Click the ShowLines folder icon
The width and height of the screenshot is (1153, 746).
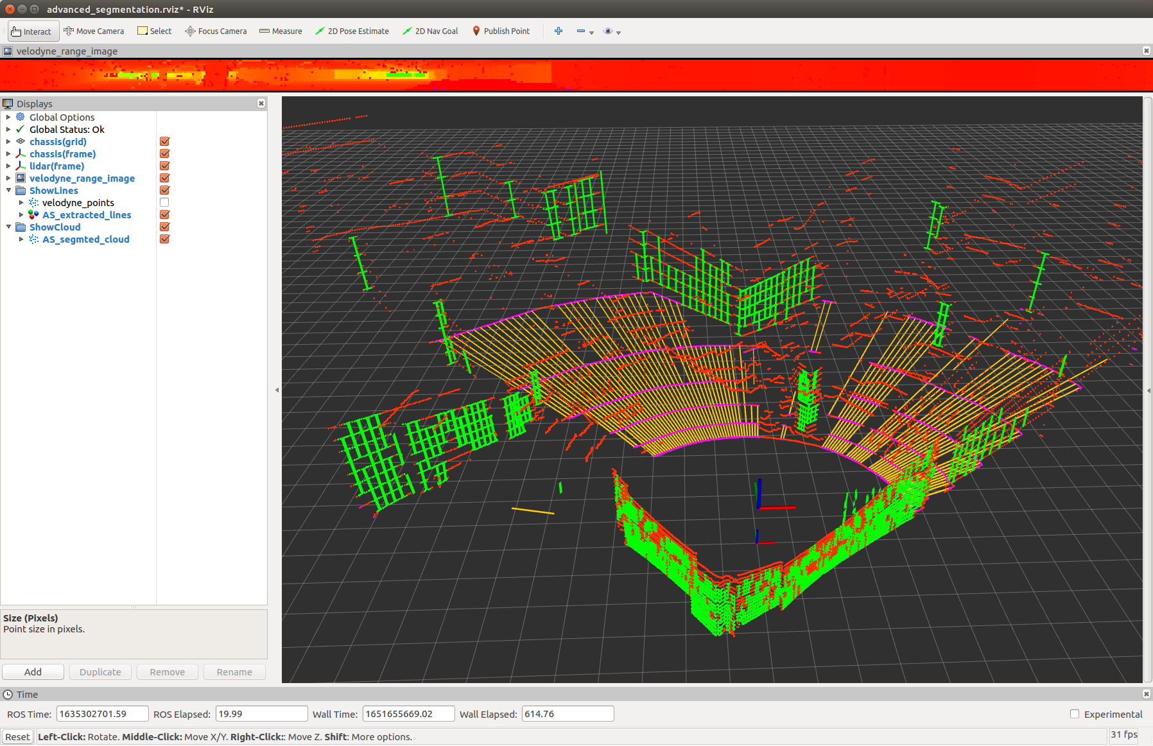21,190
